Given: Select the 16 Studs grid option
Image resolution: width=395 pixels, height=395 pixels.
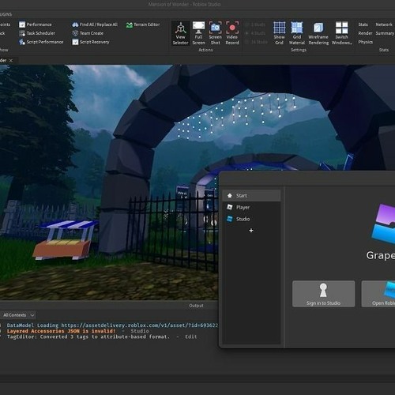Looking at the screenshot, I should pyautogui.click(x=256, y=42).
